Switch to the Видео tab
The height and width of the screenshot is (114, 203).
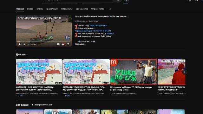click(x=30, y=9)
